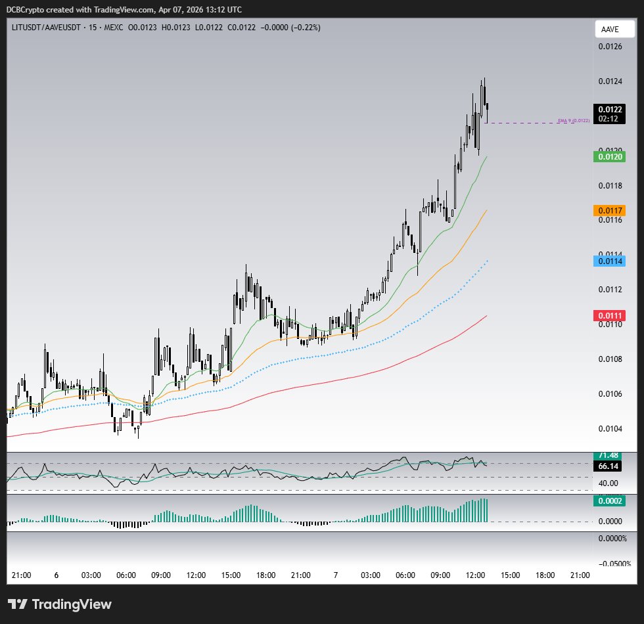Click the 0.0000 histogram scale value

pyautogui.click(x=610, y=522)
